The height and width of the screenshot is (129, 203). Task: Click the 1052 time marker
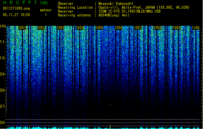[x=41, y=28]
